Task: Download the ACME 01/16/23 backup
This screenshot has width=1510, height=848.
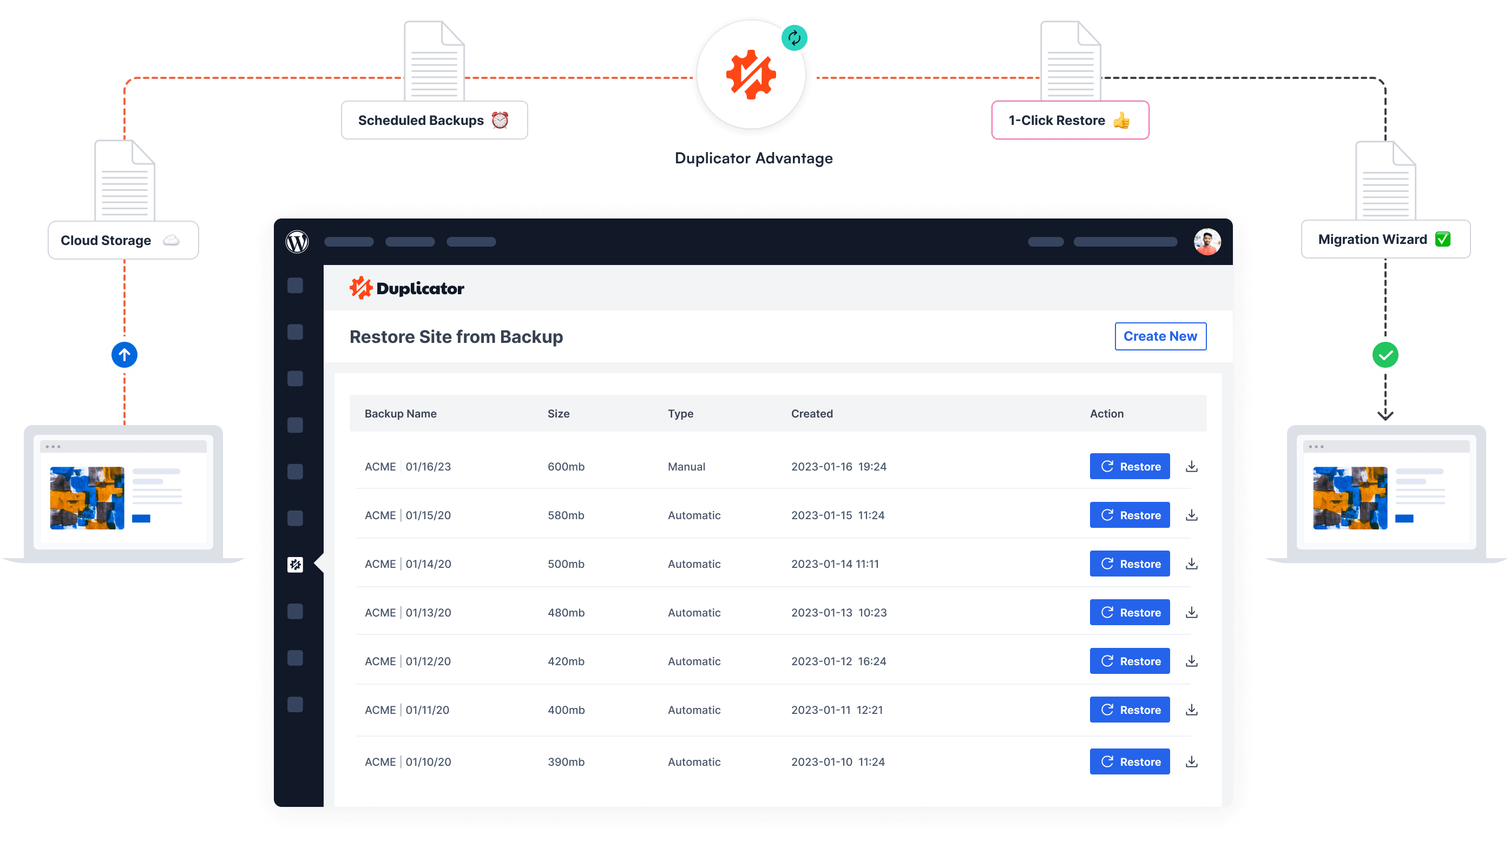Action: [1191, 466]
